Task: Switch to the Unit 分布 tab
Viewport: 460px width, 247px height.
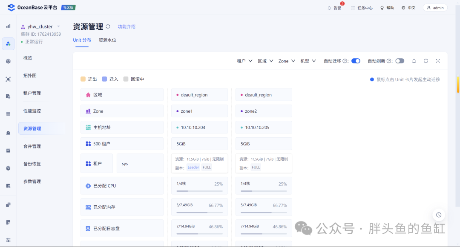Action: click(x=82, y=40)
